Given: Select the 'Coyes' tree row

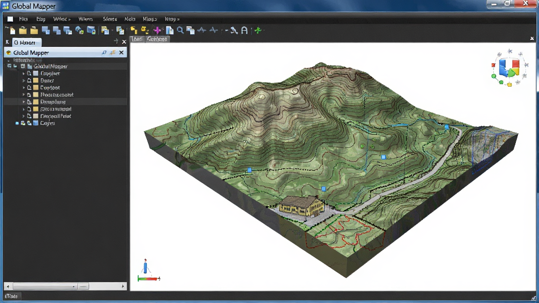Looking at the screenshot, I should tap(65, 123).
